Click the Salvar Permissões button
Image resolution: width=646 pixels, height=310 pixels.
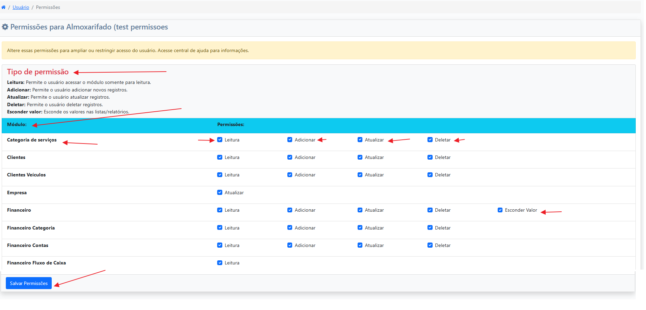point(29,283)
